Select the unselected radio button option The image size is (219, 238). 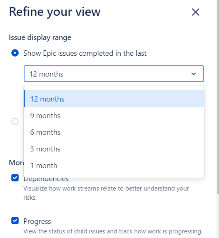click(x=15, y=121)
